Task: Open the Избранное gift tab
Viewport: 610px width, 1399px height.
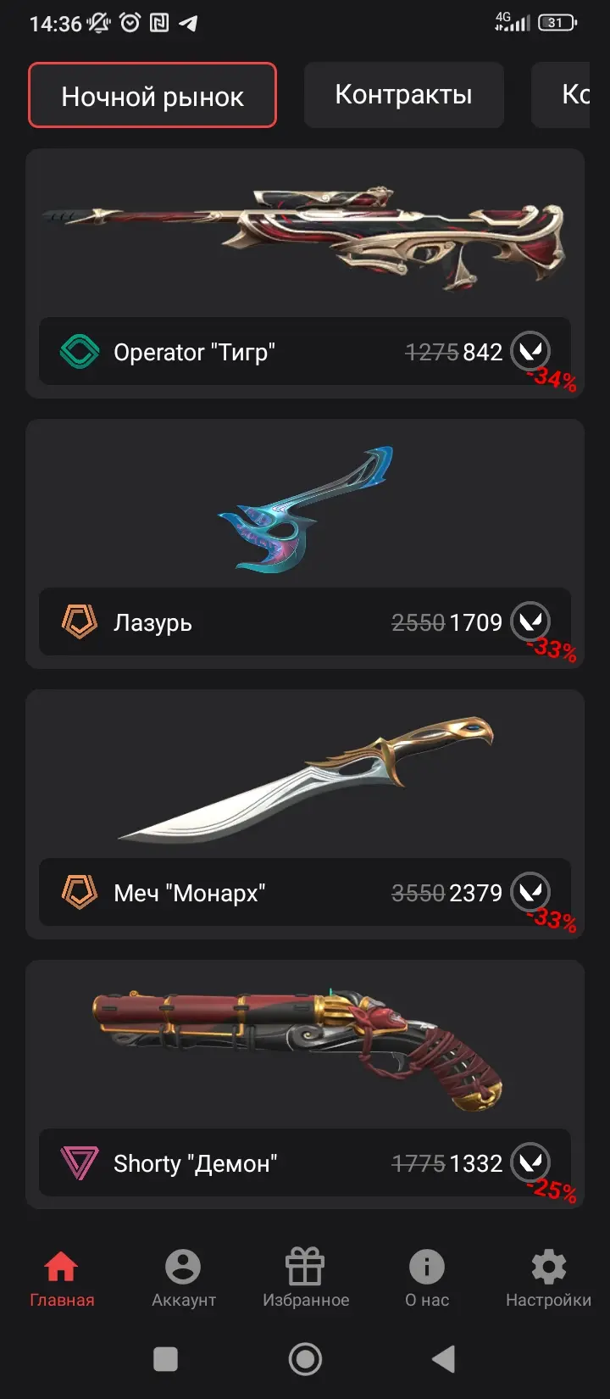Action: tap(305, 1279)
